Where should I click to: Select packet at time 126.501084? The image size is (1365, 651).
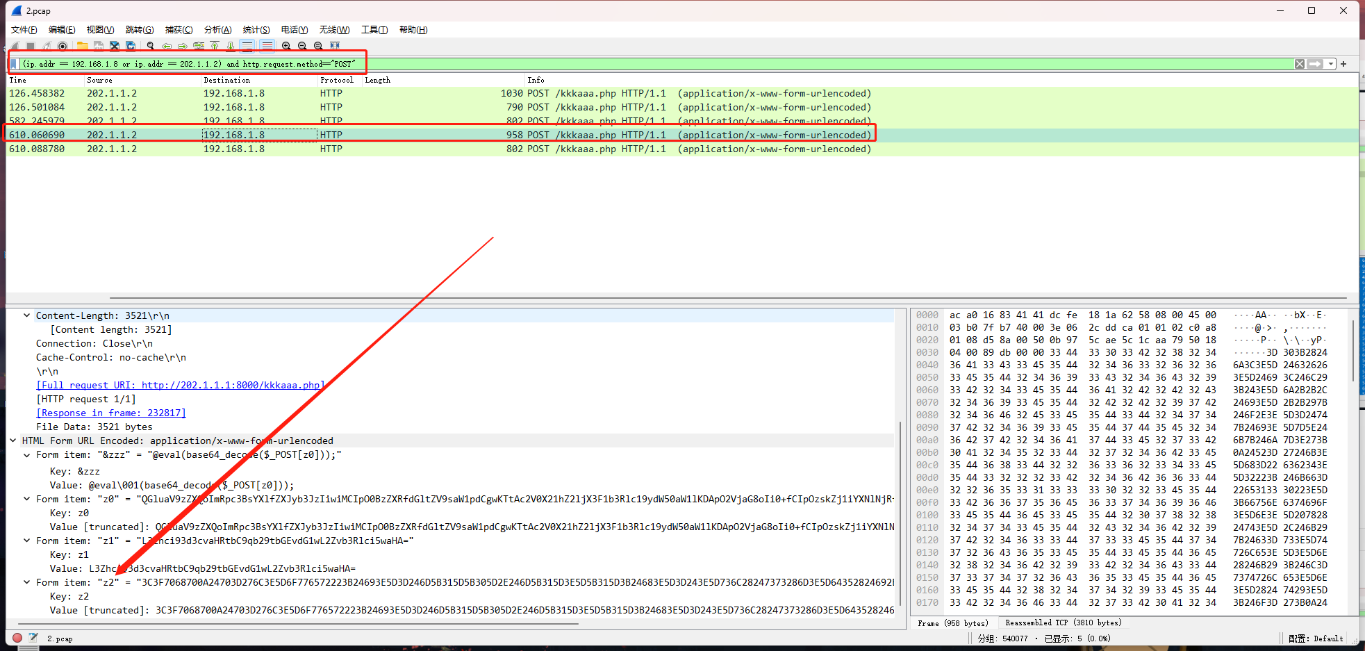pos(682,107)
